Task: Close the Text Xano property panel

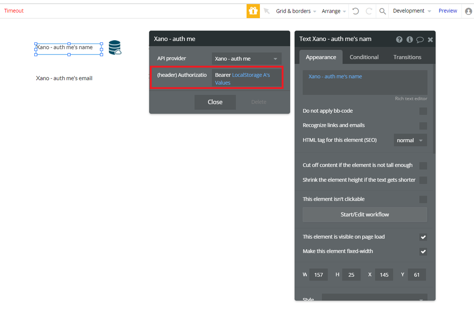Action: coord(430,39)
